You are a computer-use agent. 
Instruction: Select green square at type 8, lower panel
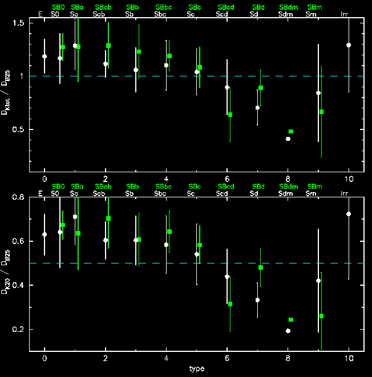(x=291, y=319)
